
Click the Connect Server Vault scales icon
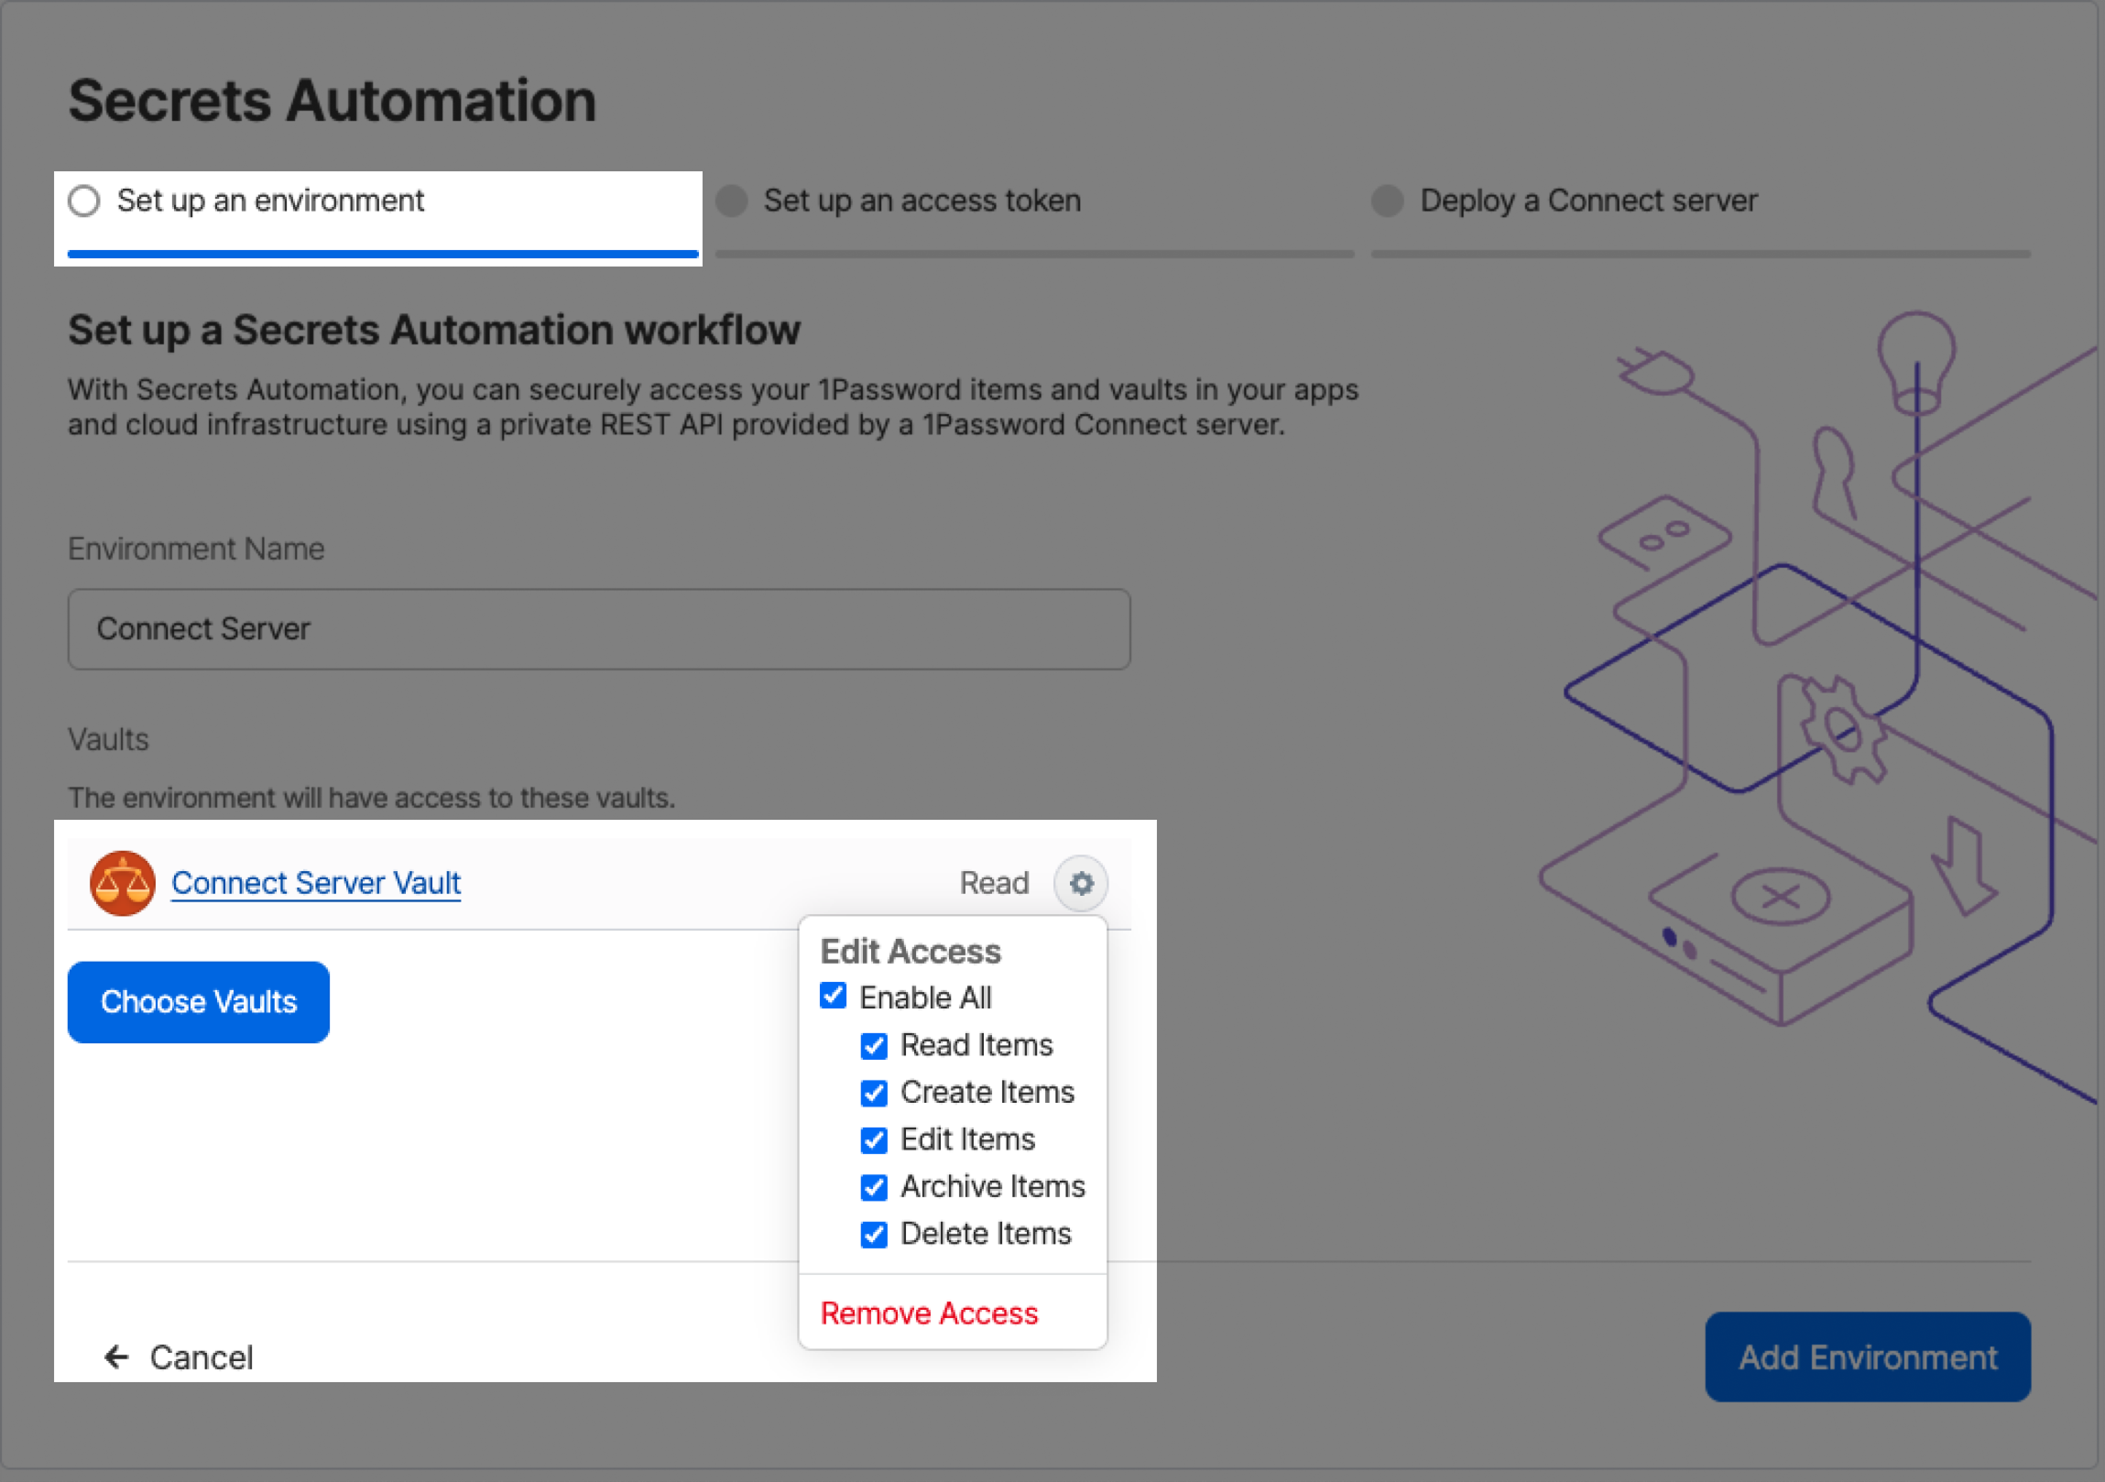pyautogui.click(x=122, y=883)
